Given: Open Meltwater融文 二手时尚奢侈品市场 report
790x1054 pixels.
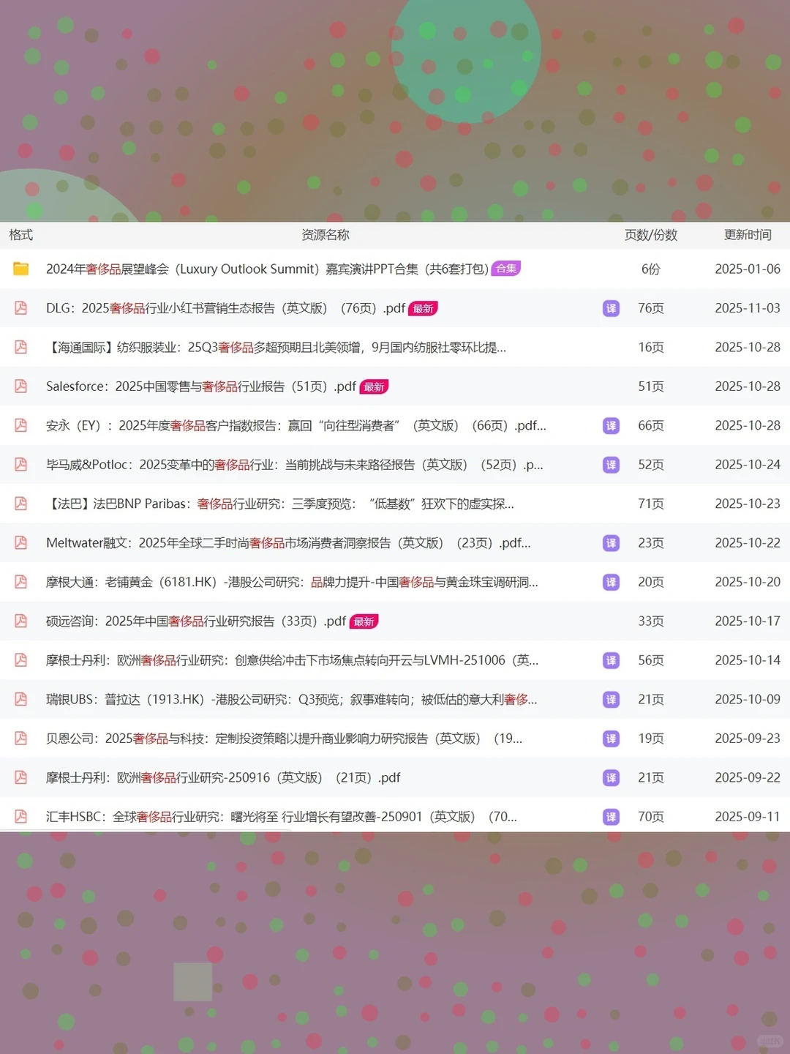Looking at the screenshot, I should tap(288, 543).
